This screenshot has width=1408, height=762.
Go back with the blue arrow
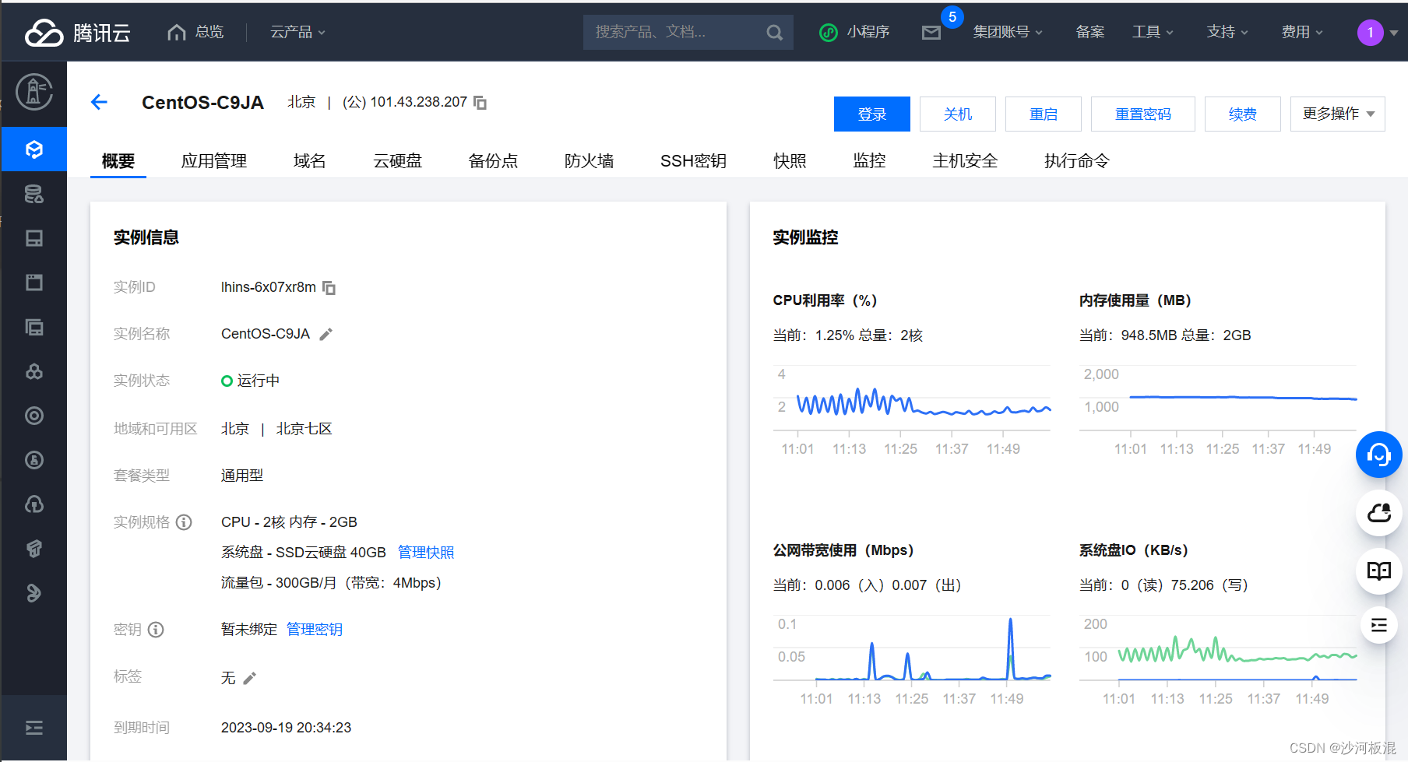coord(99,102)
